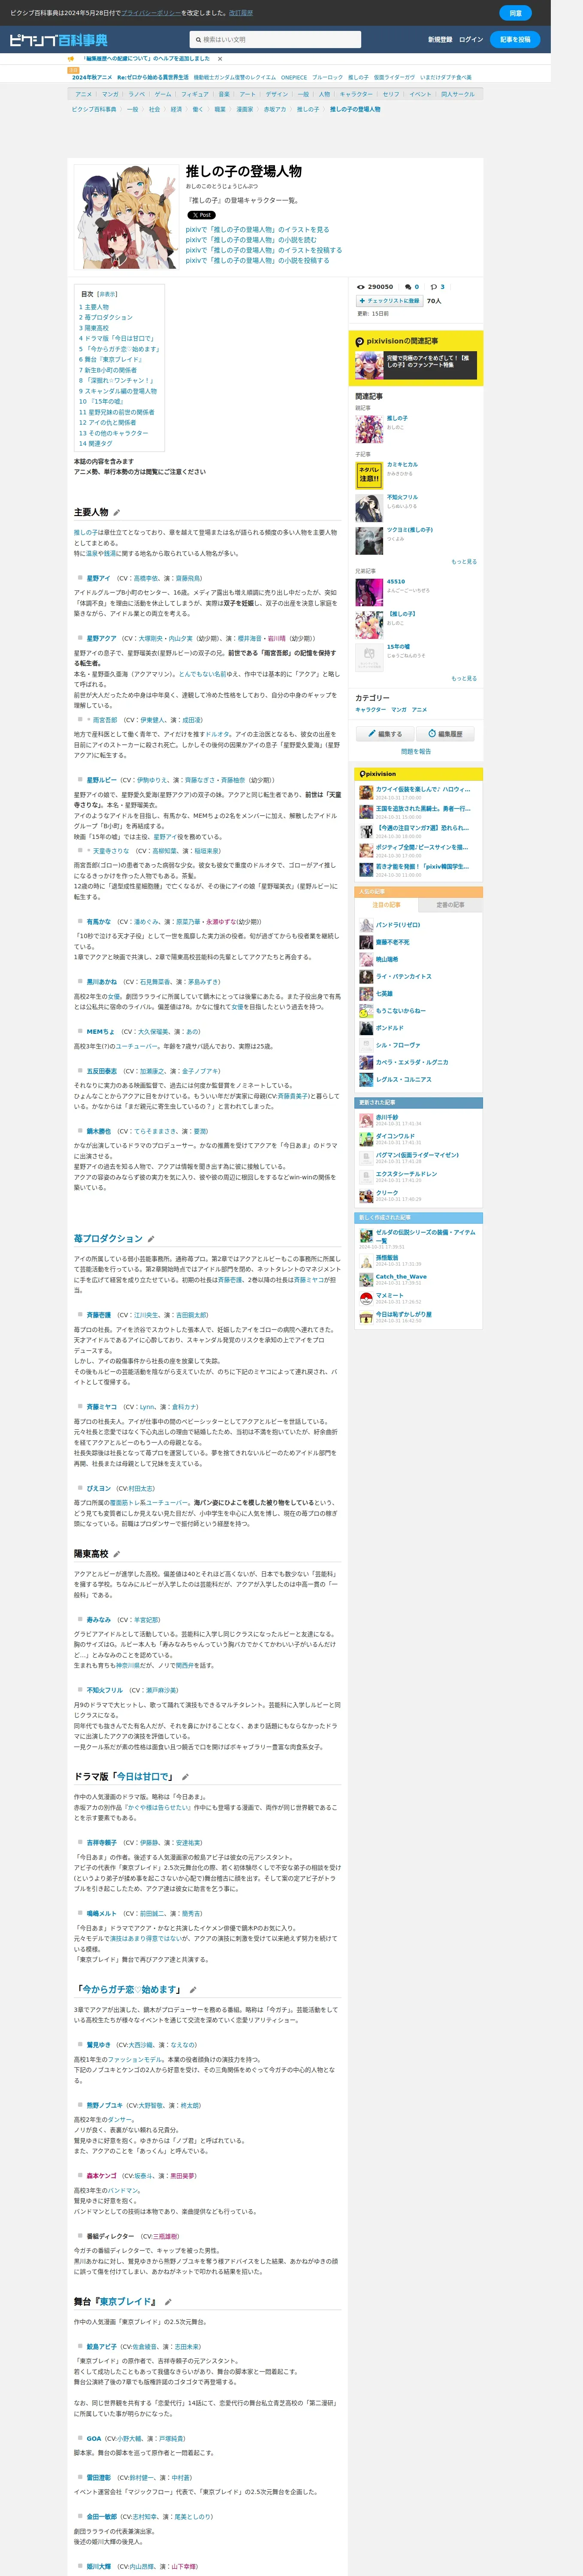Click チェックリストに登録 button
The image size is (583, 2576).
pos(389,300)
